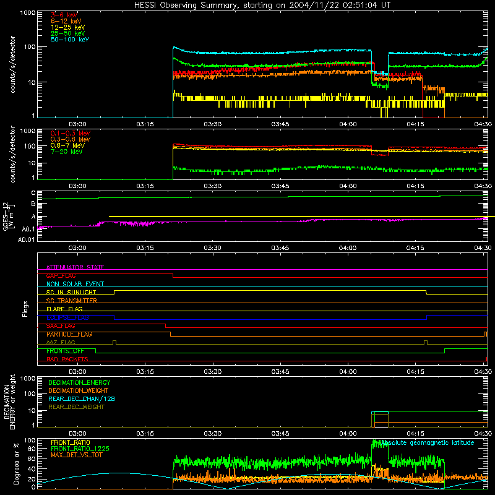Click the 'NON_SOLAR_EVENT' flag label
This screenshot has width=495, height=495.
tap(75, 284)
